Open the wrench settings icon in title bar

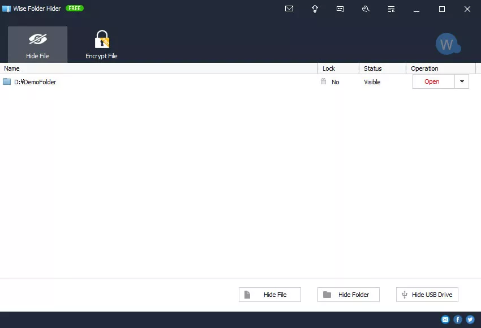(366, 9)
